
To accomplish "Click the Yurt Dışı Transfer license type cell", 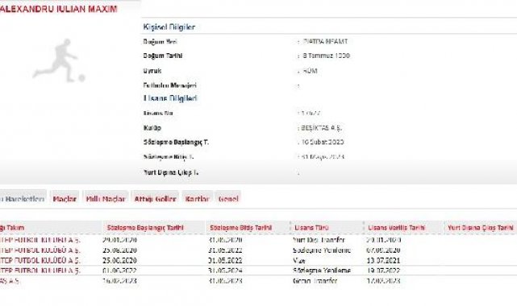I will tap(319, 240).
